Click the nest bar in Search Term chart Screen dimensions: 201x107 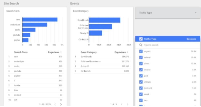(40, 20)
